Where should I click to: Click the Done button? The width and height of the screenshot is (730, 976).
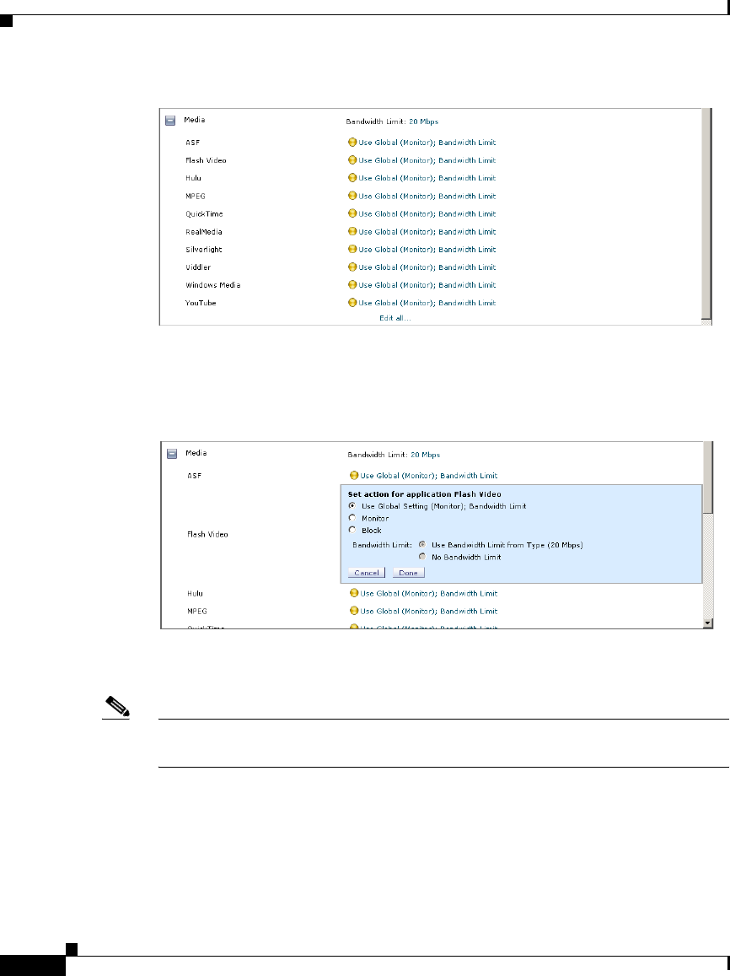coord(409,573)
